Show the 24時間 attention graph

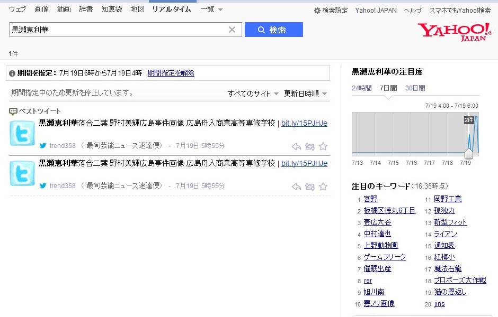361,88
